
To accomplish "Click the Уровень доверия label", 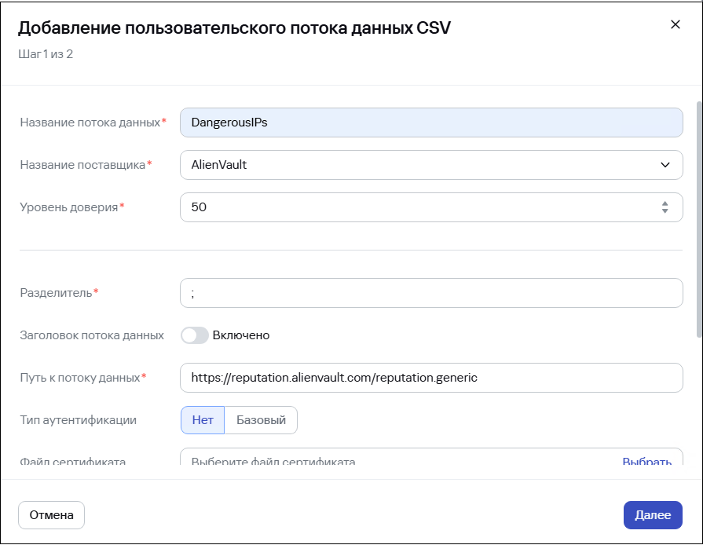I will point(69,207).
